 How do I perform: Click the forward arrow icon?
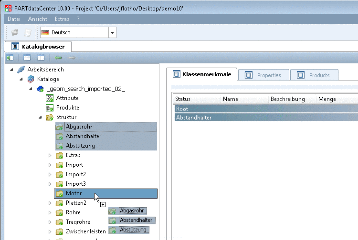[72, 58]
